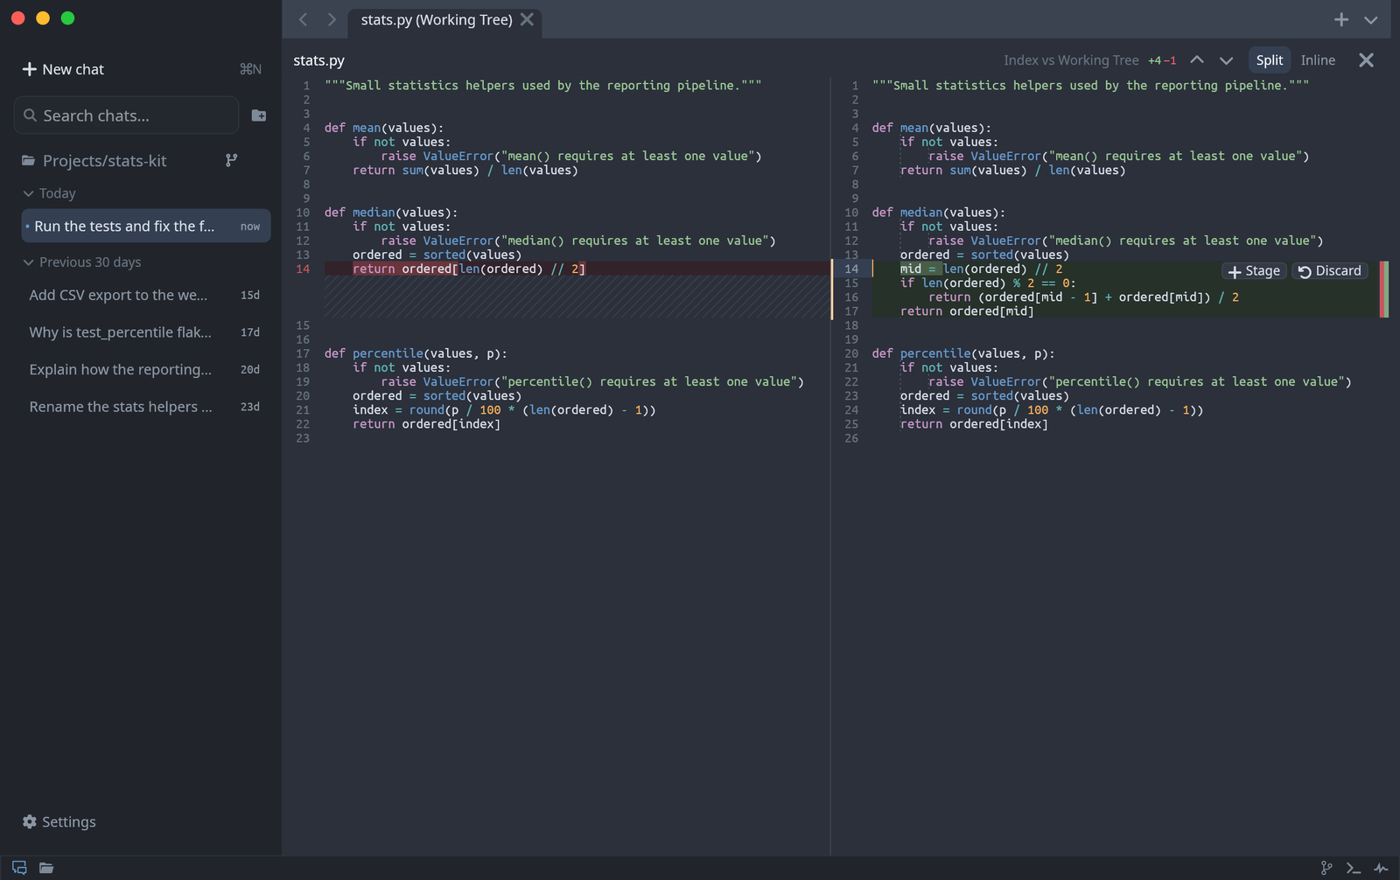1400x880 pixels.
Task: Click the '+4 −1' change count
Action: tap(1162, 60)
